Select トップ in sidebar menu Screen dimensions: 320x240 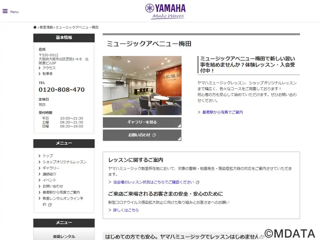tap(48, 156)
